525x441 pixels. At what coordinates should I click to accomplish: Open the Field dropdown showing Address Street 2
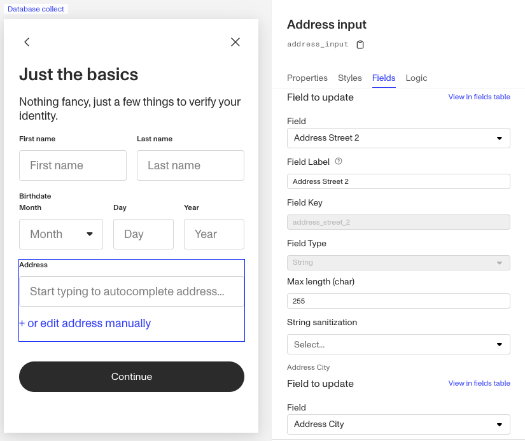tap(398, 138)
